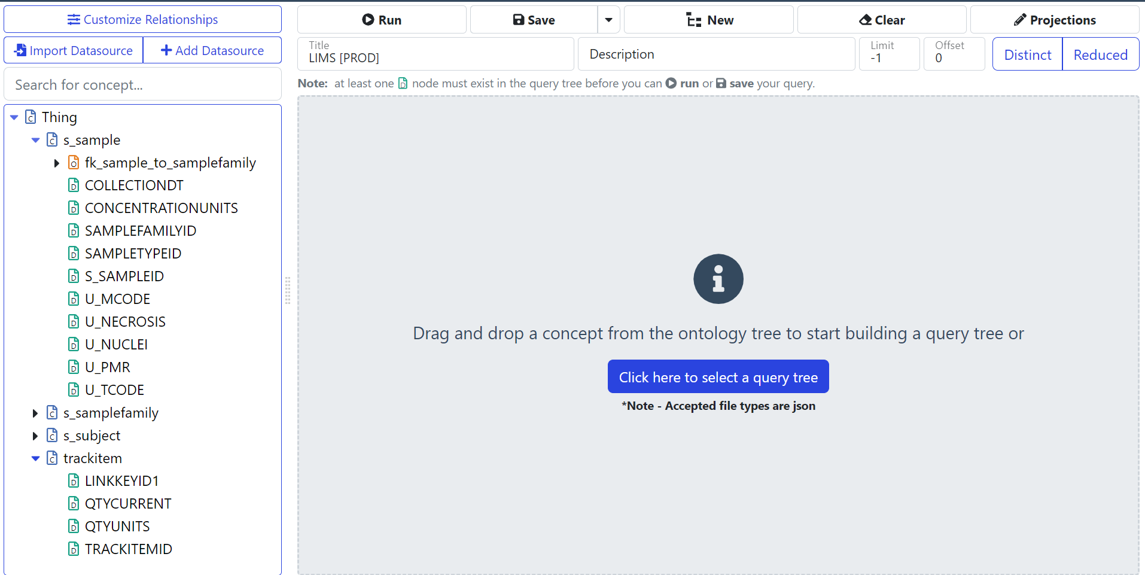The image size is (1145, 575).
Task: Click the info circle icon in canvas
Action: (718, 279)
